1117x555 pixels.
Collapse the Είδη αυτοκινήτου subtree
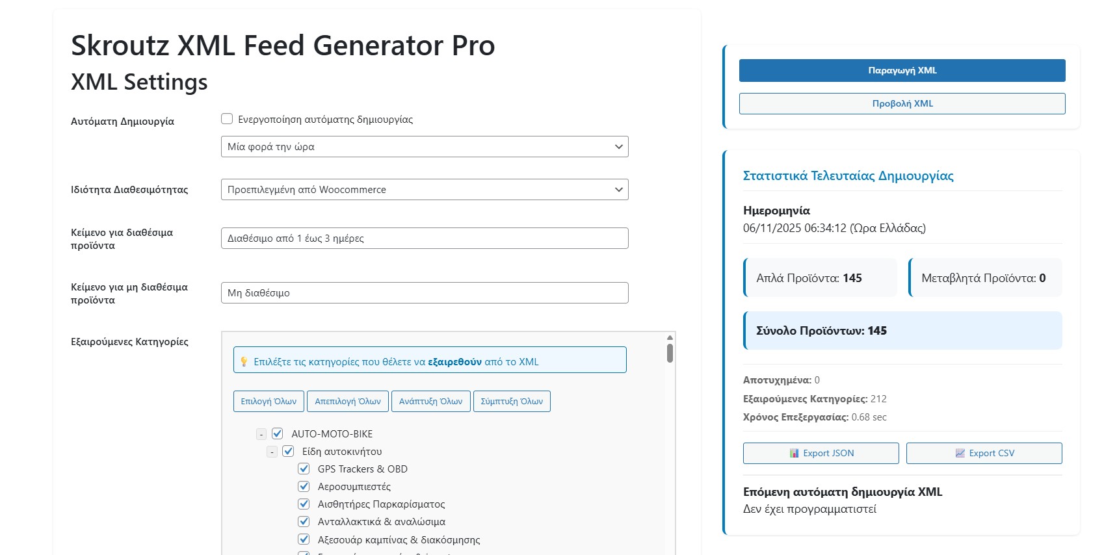tap(272, 452)
